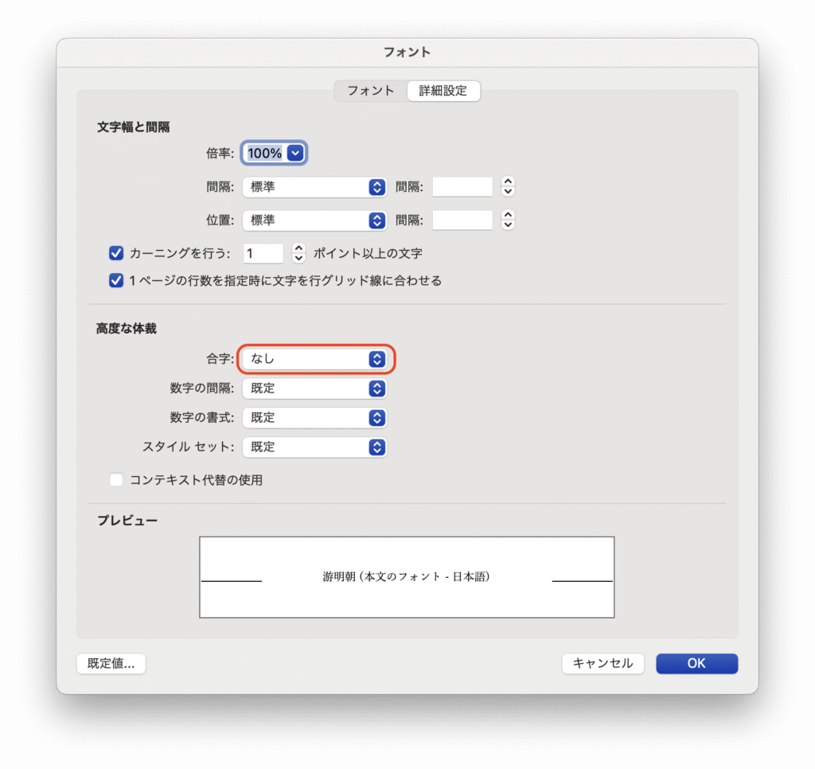Viewport: 815px width, 769px height.
Task: Click the 既定値... button
Action: coord(111,664)
